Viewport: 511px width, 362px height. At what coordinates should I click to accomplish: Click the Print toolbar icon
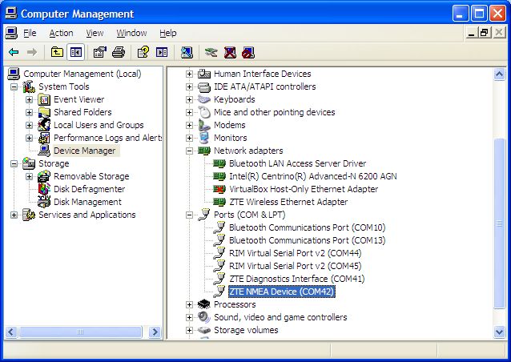119,52
